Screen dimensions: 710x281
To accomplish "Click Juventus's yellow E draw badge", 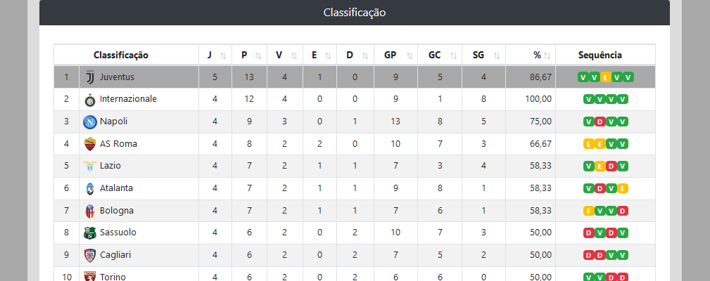I will click(x=606, y=77).
